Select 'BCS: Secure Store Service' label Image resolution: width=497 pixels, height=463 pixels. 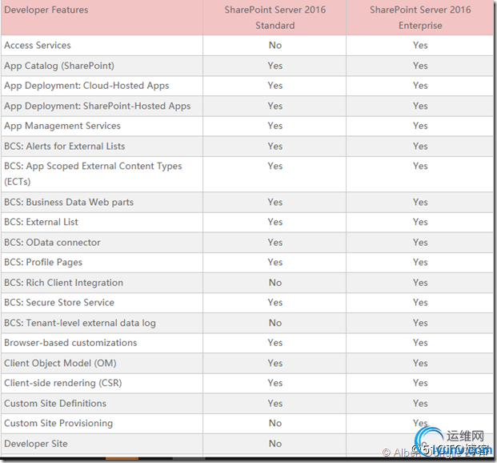click(59, 303)
